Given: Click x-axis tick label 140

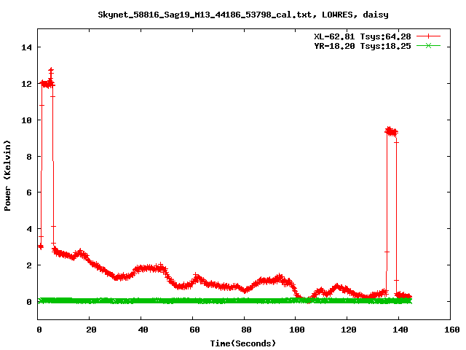Looking at the screenshot, I should [400, 330].
